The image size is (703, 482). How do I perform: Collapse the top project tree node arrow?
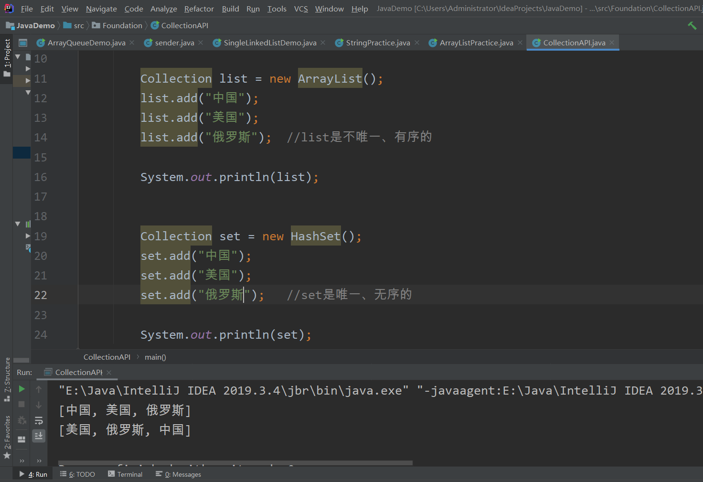(18, 57)
